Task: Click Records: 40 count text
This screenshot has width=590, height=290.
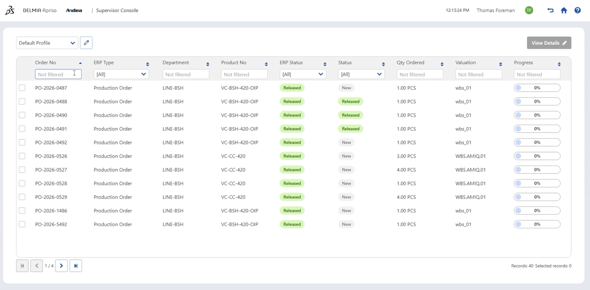Action: click(x=522, y=266)
